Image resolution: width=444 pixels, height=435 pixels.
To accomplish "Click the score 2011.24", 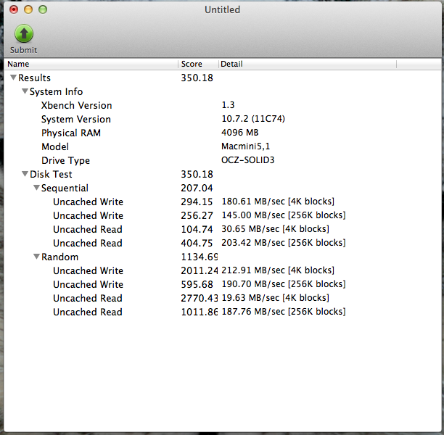I will click(200, 270).
